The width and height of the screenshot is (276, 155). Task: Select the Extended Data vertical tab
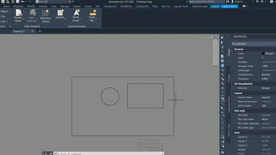tap(229, 104)
